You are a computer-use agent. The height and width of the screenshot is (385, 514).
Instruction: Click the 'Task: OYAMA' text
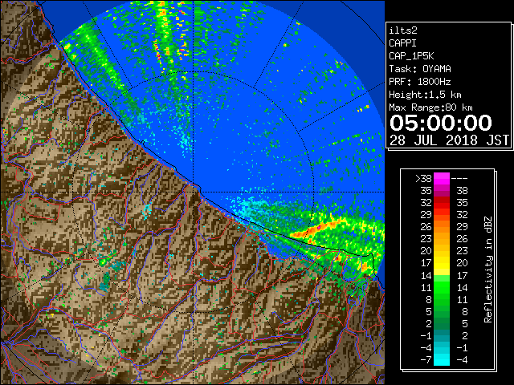[x=420, y=69]
